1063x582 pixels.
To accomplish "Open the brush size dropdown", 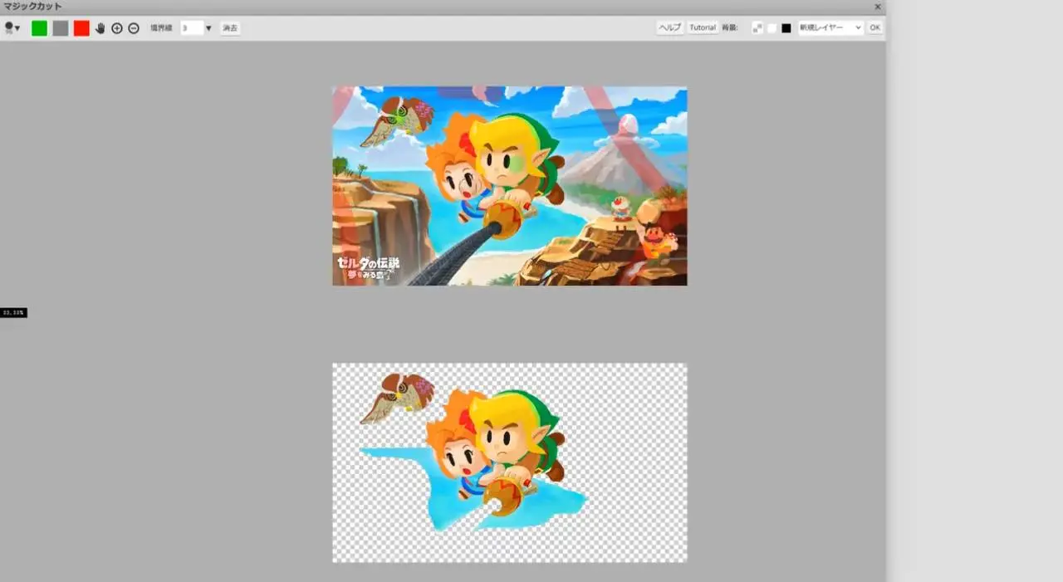I will tap(12, 28).
